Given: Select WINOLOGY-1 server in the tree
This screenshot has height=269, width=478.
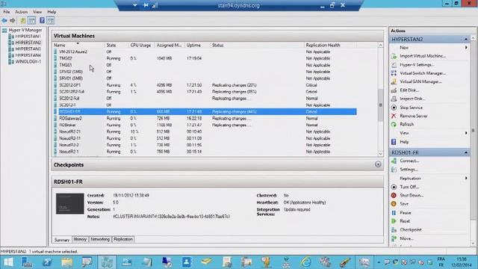Looking at the screenshot, I should pyautogui.click(x=28, y=61).
